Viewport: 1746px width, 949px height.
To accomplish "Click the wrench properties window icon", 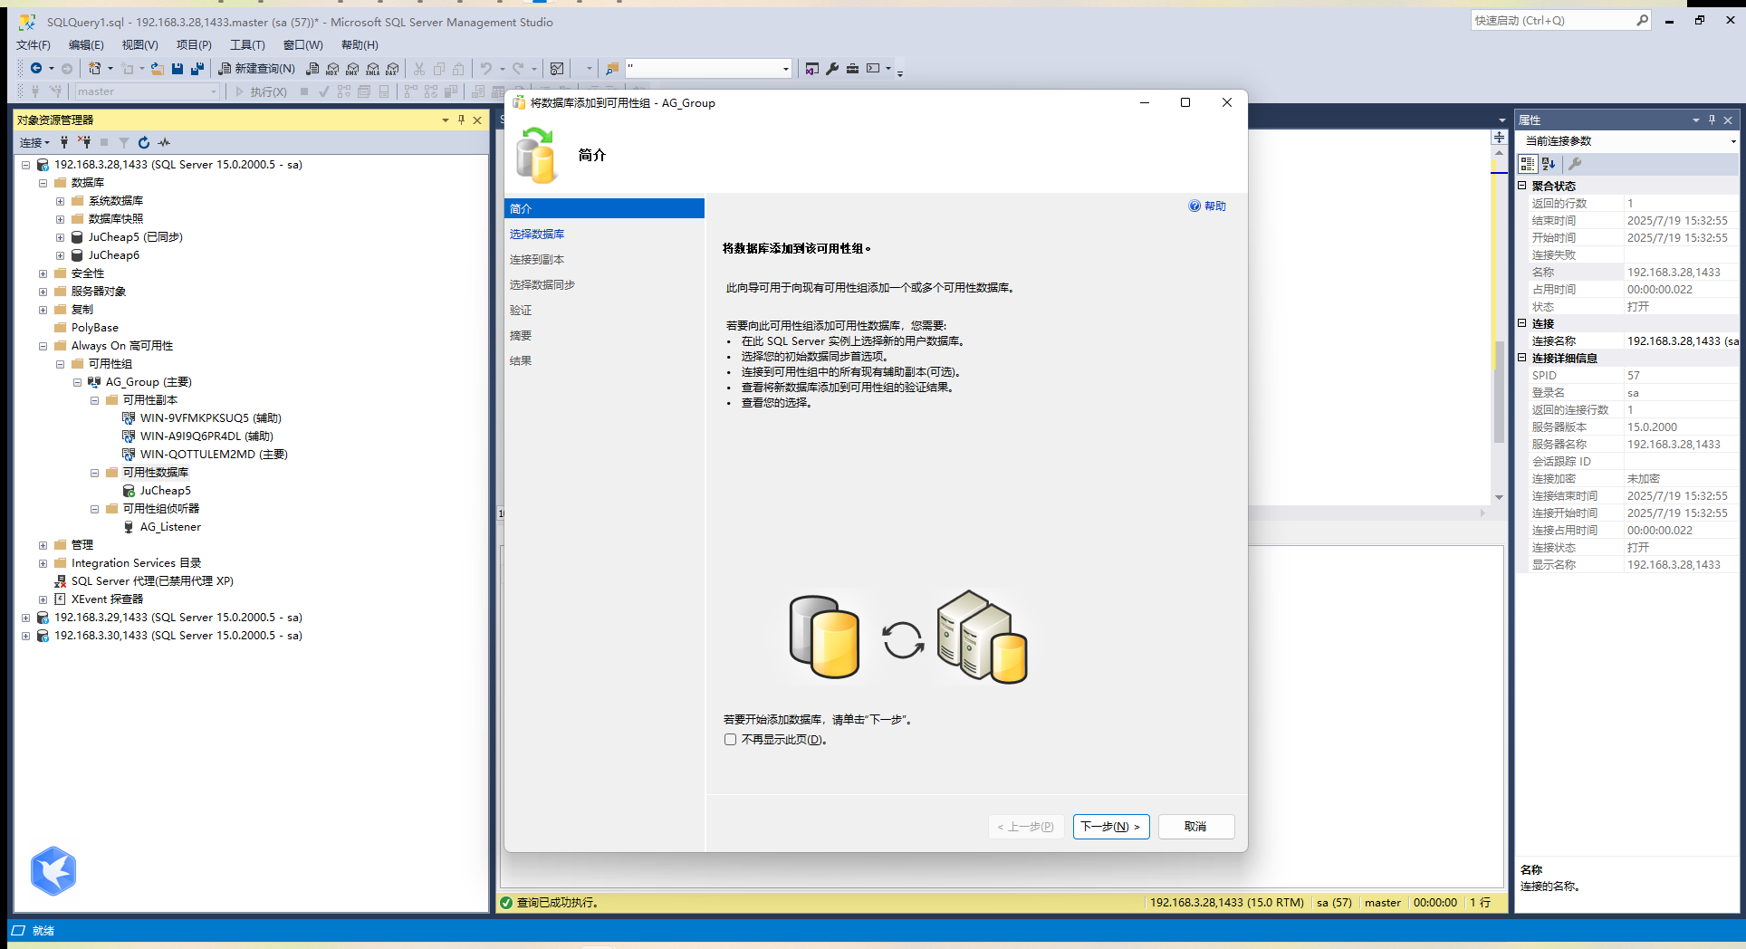I will point(832,69).
